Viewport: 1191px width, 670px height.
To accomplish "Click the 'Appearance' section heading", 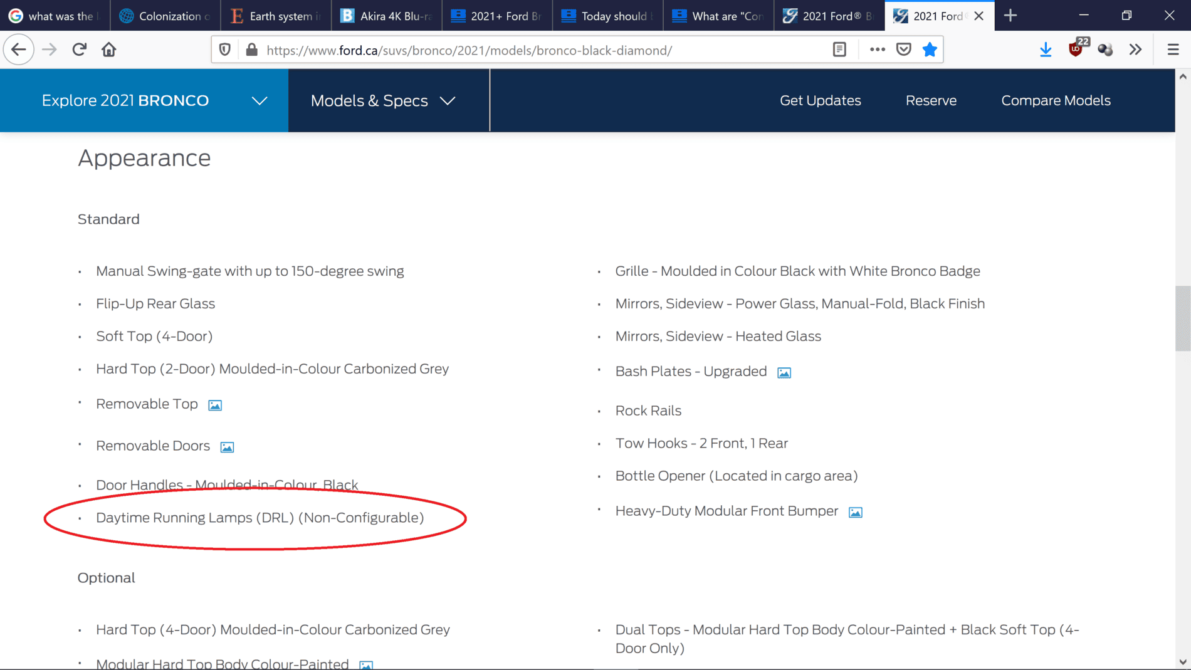I will click(144, 158).
